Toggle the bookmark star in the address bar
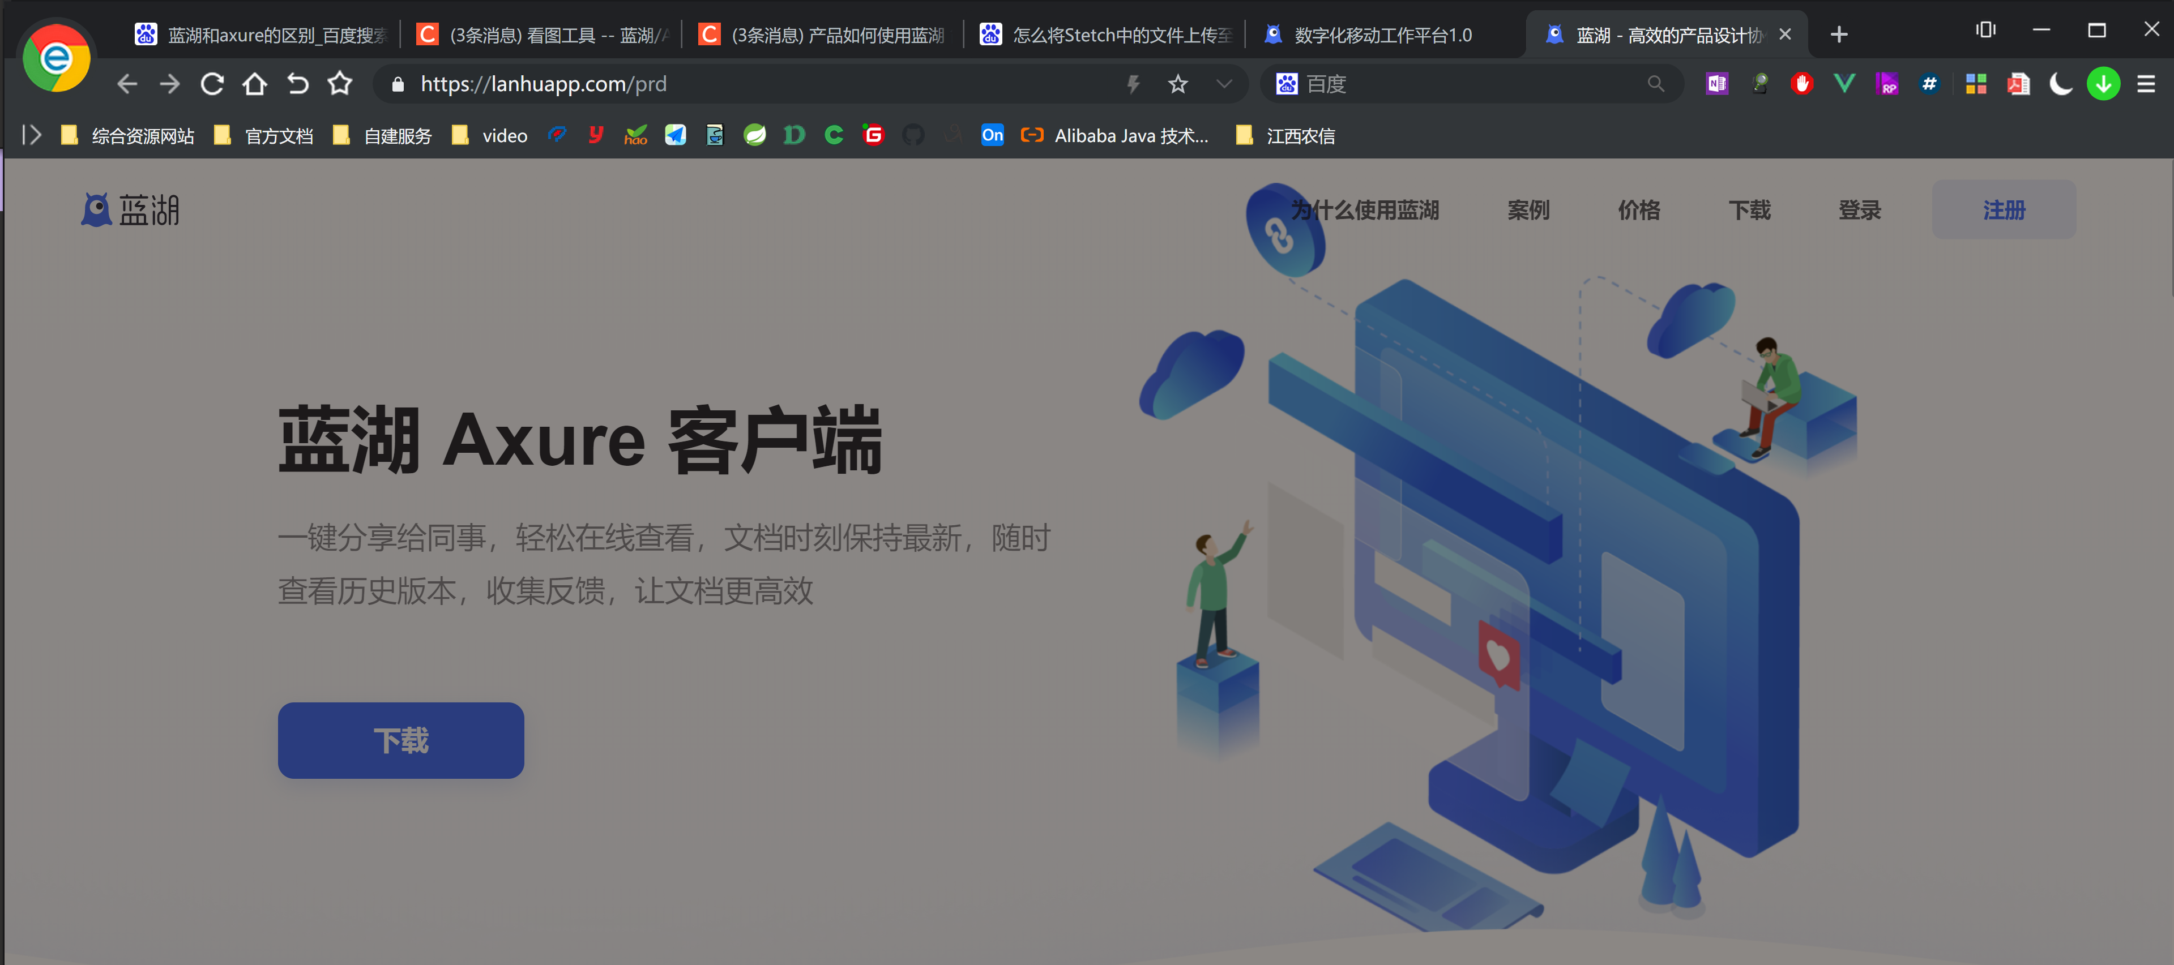2174x965 pixels. pyautogui.click(x=1177, y=84)
